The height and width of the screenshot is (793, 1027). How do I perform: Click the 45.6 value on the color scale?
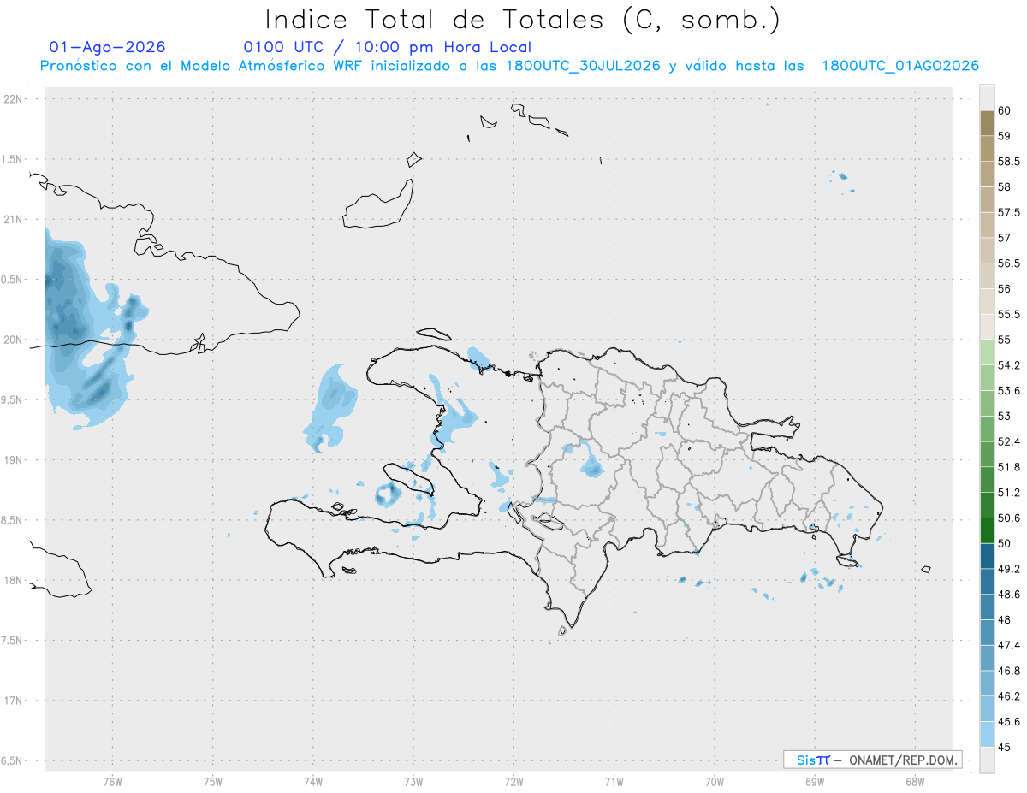click(1009, 721)
